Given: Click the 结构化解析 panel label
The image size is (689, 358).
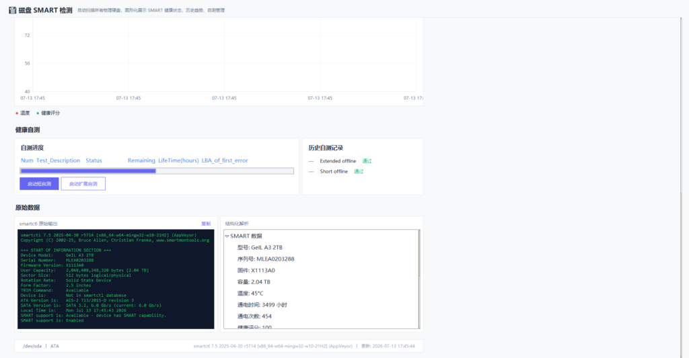Looking at the screenshot, I should point(237,224).
